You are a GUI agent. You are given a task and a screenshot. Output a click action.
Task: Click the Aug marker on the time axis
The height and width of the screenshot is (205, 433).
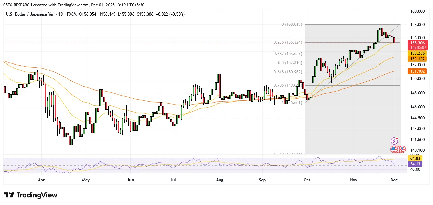219,180
